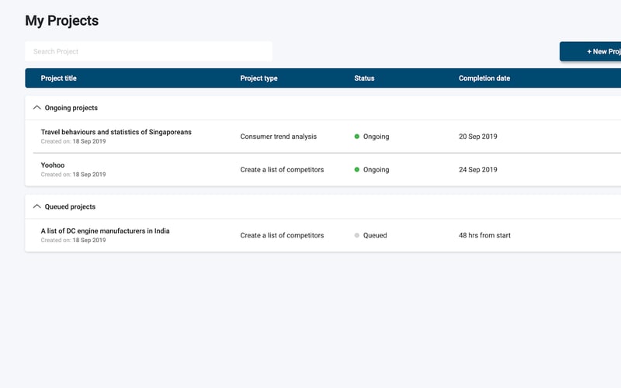Click the Search Project input field
Image resolution: width=621 pixels, height=388 pixels.
(x=148, y=51)
